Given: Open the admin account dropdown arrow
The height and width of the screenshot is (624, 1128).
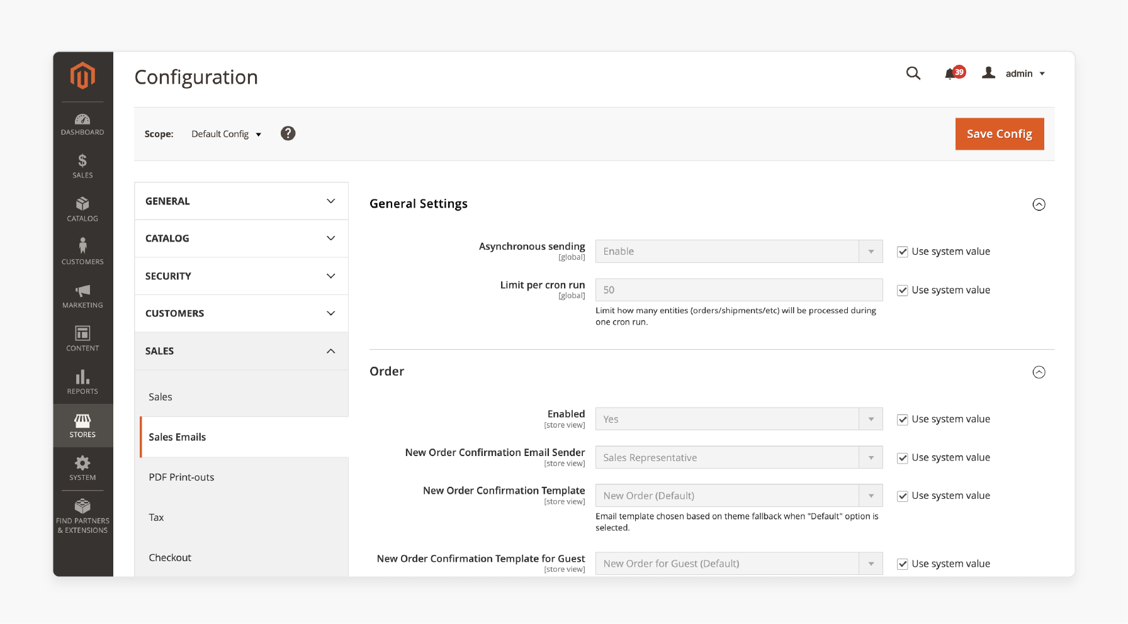Looking at the screenshot, I should [1042, 74].
